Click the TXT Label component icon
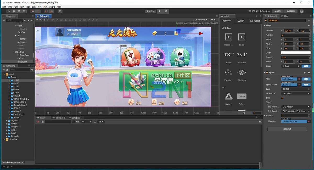Screen dimensions: 314x170 pyautogui.click(x=228, y=55)
